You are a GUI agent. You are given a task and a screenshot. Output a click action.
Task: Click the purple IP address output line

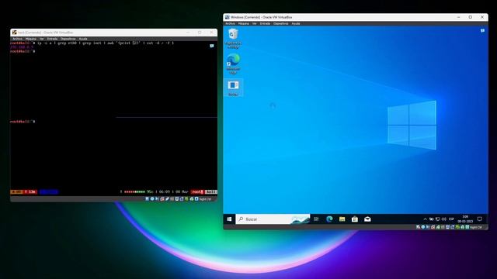coord(22,46)
